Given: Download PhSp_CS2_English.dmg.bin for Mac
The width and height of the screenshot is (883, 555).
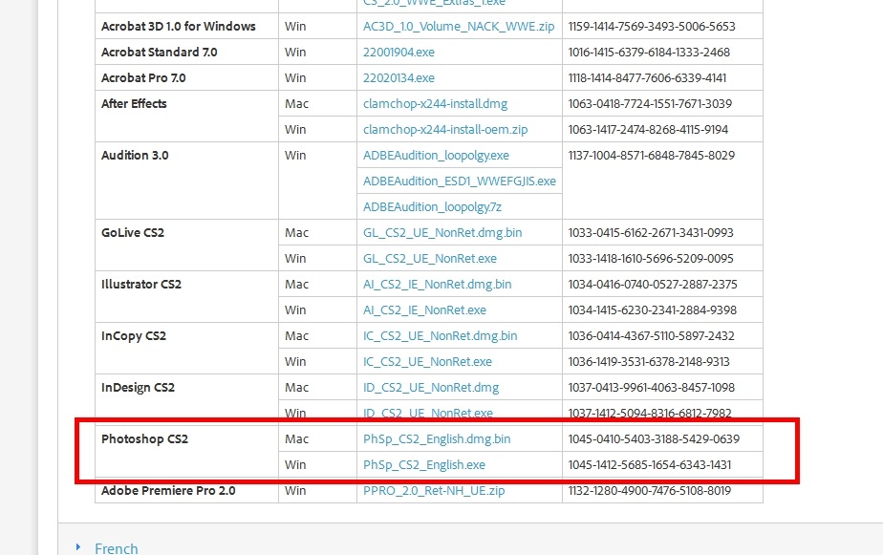Looking at the screenshot, I should pyautogui.click(x=437, y=439).
